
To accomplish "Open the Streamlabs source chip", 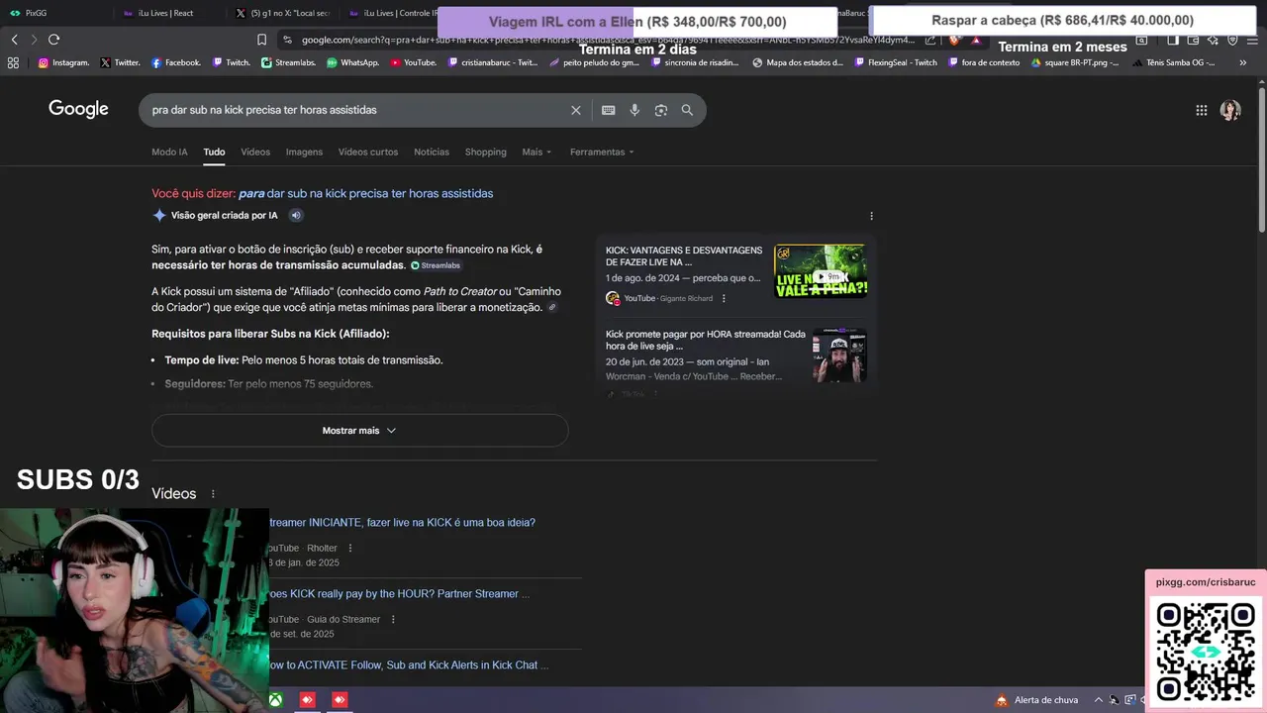I will [436, 265].
